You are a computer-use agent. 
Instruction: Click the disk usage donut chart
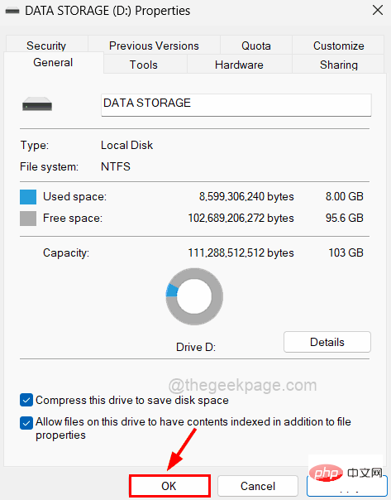pyautogui.click(x=194, y=296)
